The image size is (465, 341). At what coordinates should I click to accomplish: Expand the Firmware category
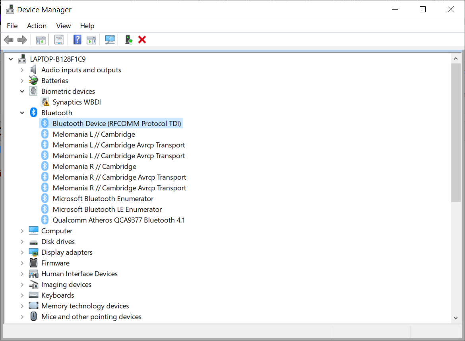point(22,263)
